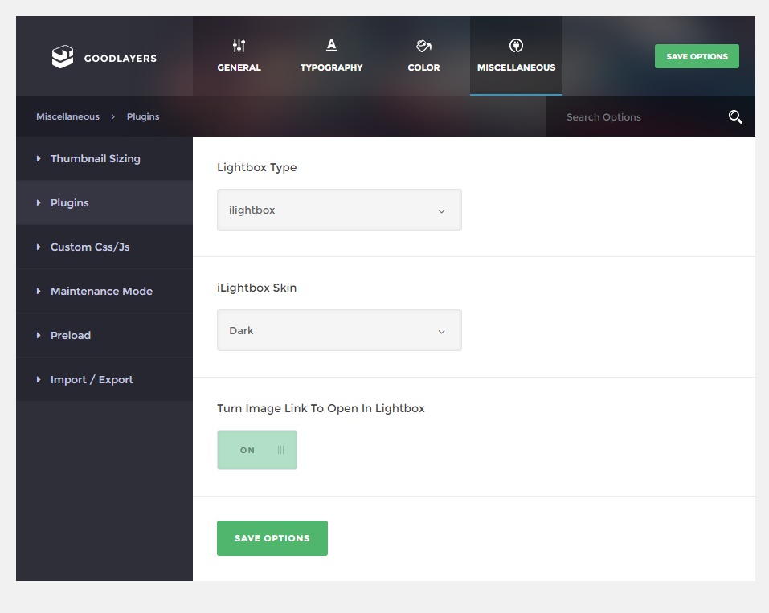
Task: Click the Goodlayers cube logo icon
Action: click(63, 57)
